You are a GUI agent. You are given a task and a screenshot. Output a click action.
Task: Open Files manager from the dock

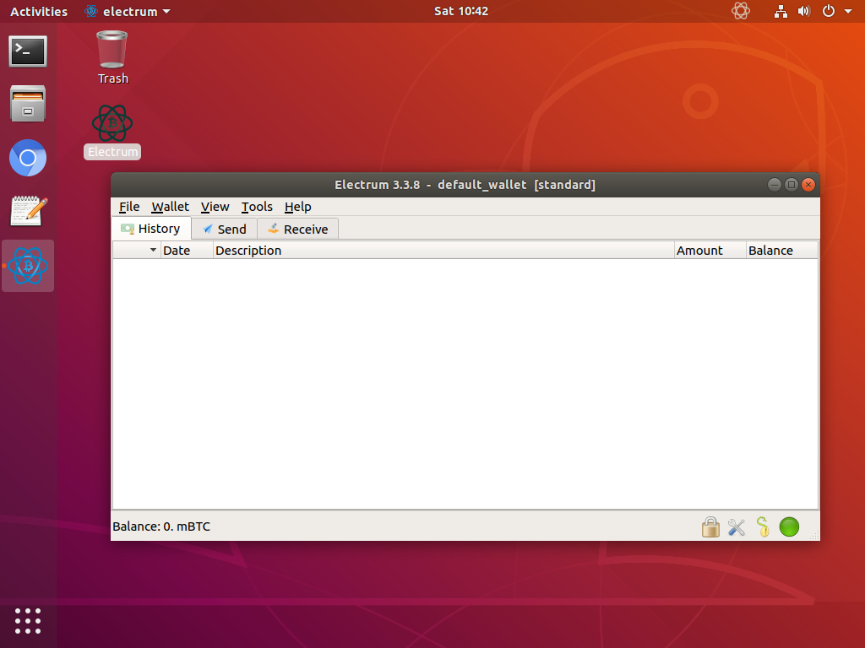point(28,104)
